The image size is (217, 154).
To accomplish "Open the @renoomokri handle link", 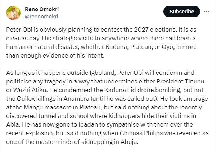I will 41,17.
